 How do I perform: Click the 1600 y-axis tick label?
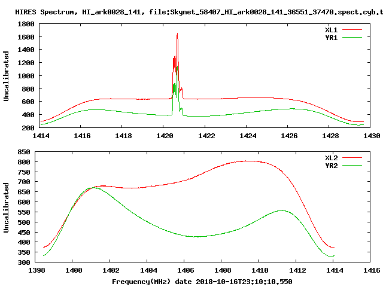click(x=26, y=37)
